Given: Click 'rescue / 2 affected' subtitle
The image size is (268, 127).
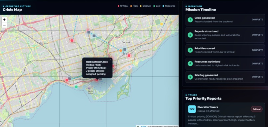Looking at the screenshot, I should pos(208,111).
